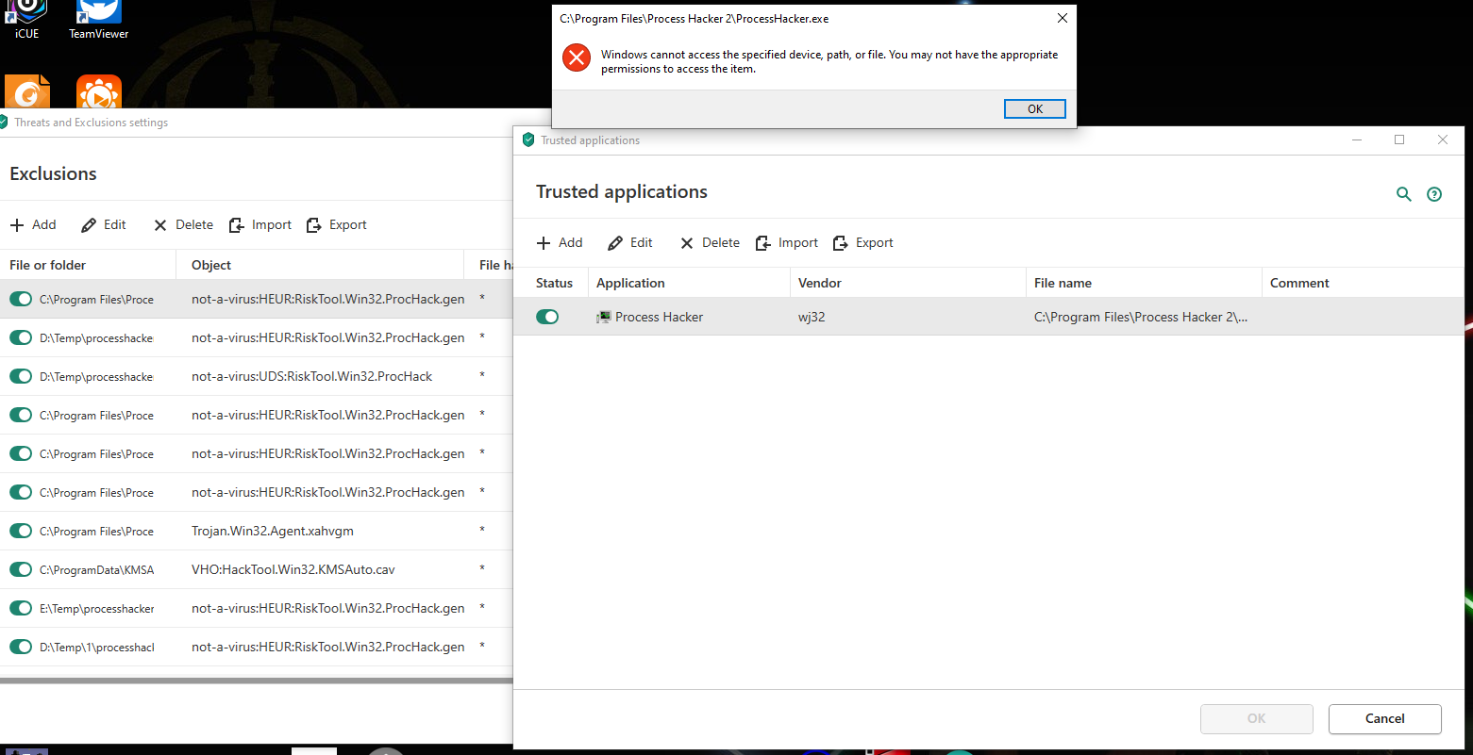The height and width of the screenshot is (755, 1473).
Task: Toggle the D:\Temp\1\processhacl exclusion switch
Action: click(x=21, y=648)
